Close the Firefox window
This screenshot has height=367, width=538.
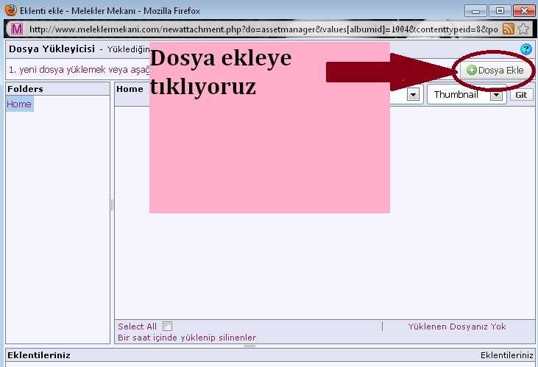coord(524,11)
